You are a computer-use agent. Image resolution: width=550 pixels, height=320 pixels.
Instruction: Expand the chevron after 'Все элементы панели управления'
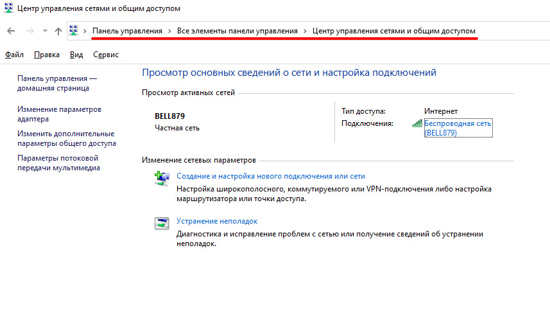(305, 31)
